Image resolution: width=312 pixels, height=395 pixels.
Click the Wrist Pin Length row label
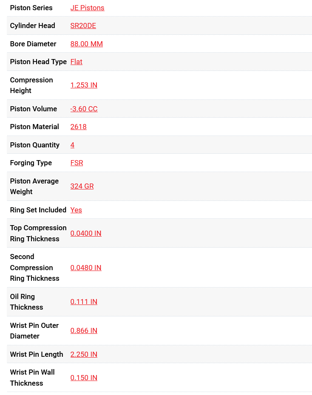(37, 354)
